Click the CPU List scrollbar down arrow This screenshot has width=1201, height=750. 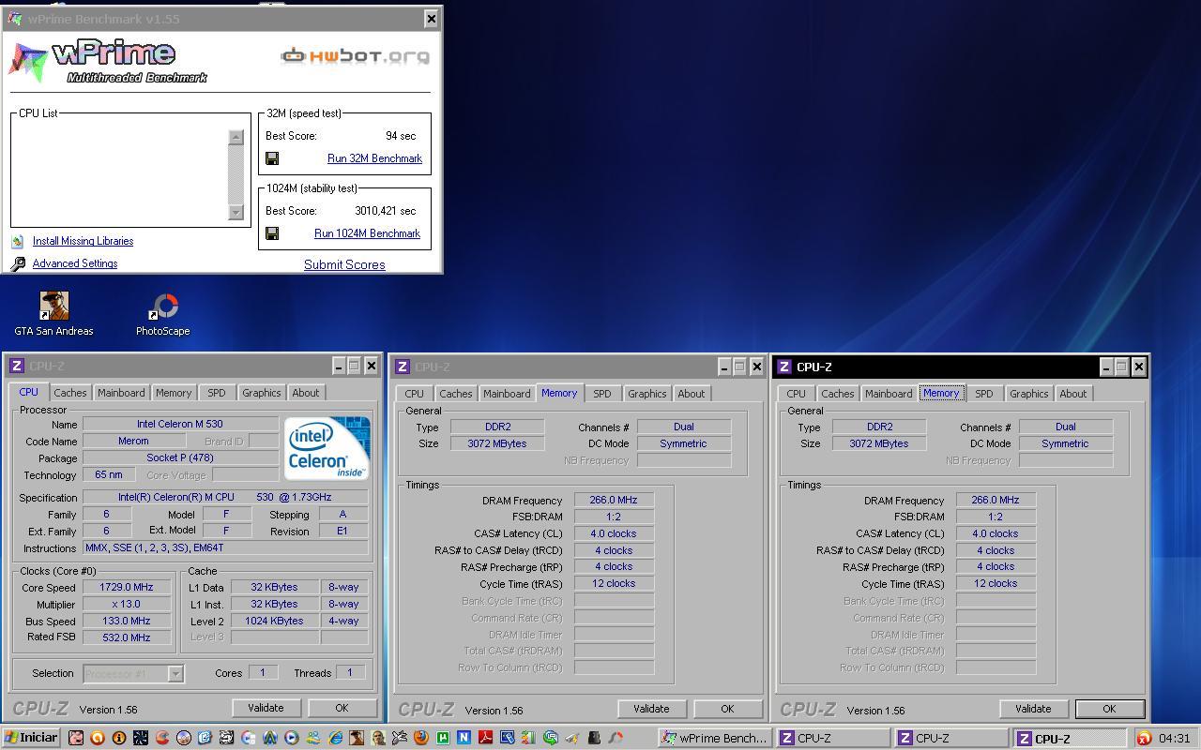point(236,212)
